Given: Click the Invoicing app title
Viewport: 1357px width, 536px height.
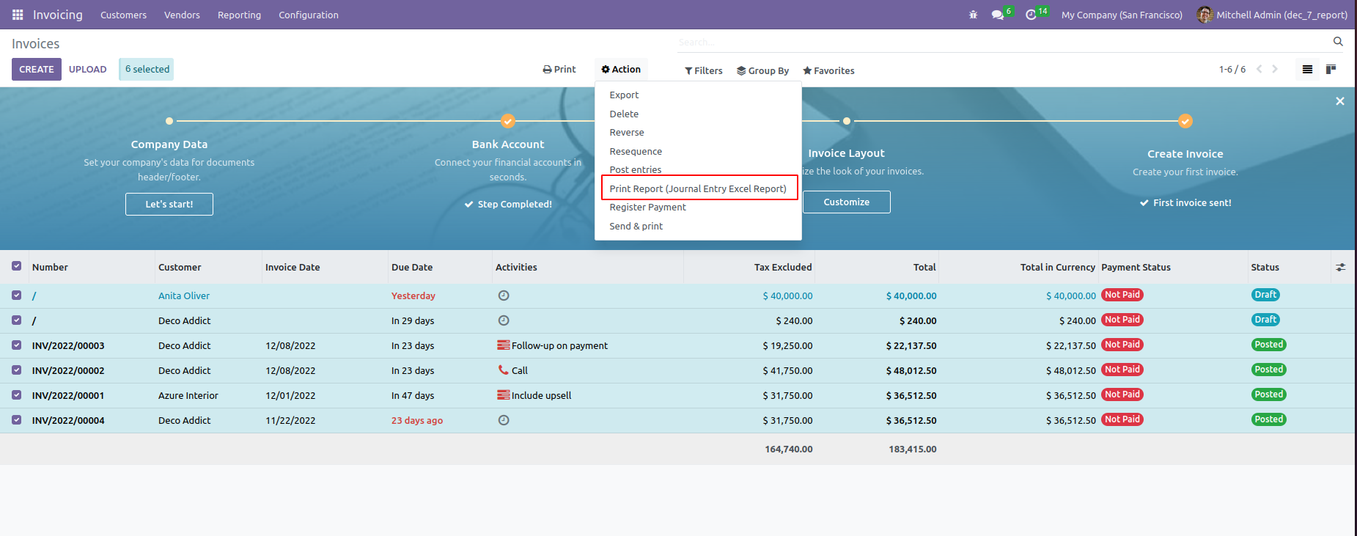Looking at the screenshot, I should click(x=58, y=15).
